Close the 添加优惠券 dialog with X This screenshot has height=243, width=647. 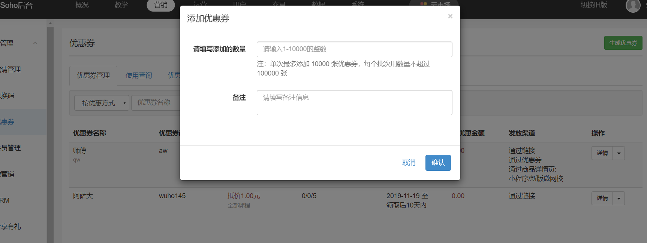pos(450,16)
